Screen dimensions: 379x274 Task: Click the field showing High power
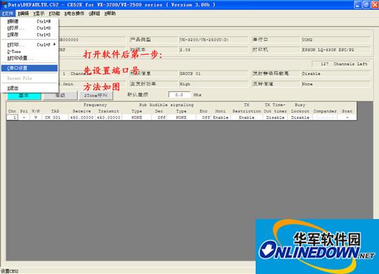(213, 84)
